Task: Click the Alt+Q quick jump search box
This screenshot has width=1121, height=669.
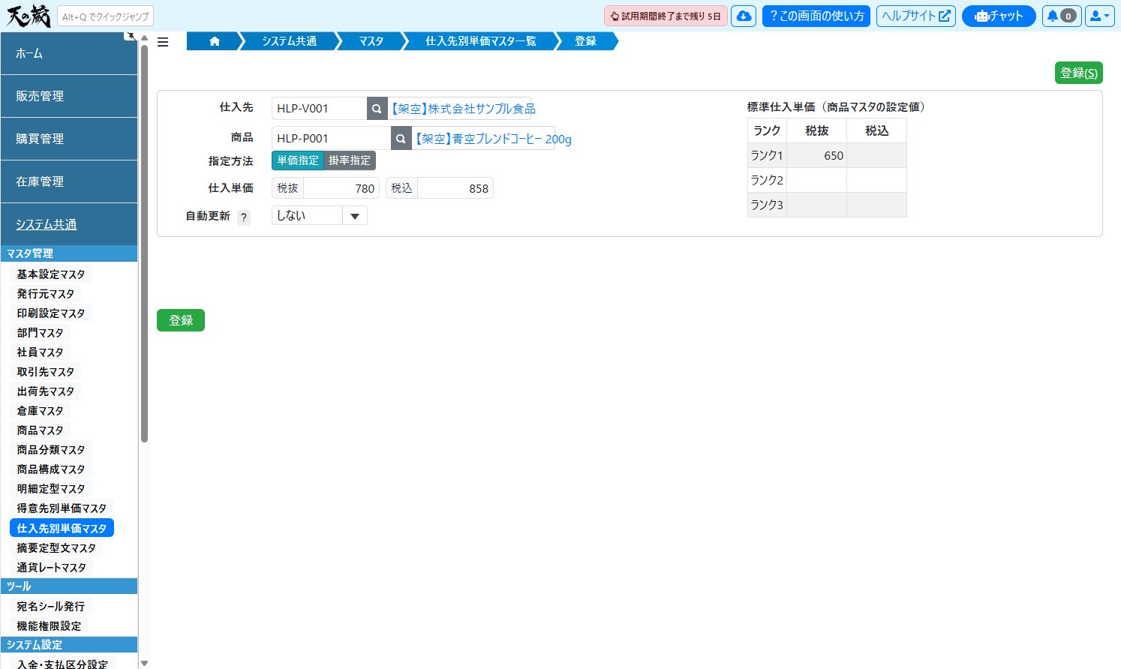Action: pyautogui.click(x=105, y=16)
